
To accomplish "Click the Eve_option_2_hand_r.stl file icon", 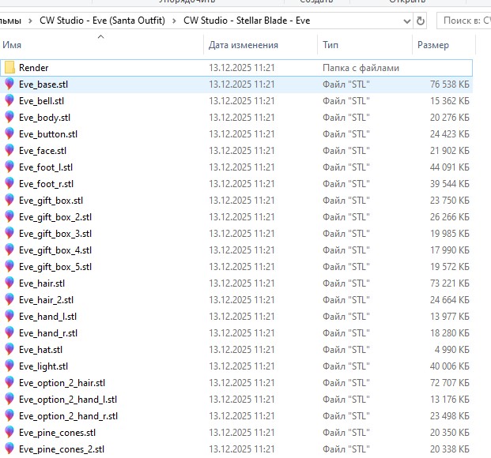I will (x=9, y=416).
